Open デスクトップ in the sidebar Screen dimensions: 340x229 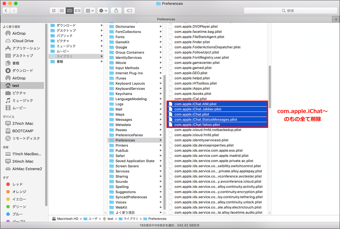click(x=23, y=56)
